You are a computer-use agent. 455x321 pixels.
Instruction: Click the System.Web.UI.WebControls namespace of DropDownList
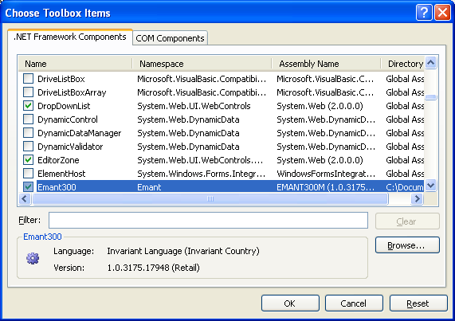(x=194, y=106)
